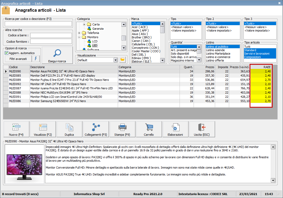
Task: Click the lightning bolt quick filter icon
Action: (36, 59)
